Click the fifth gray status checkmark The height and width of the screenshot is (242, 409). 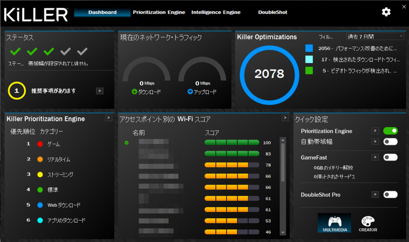click(x=82, y=51)
